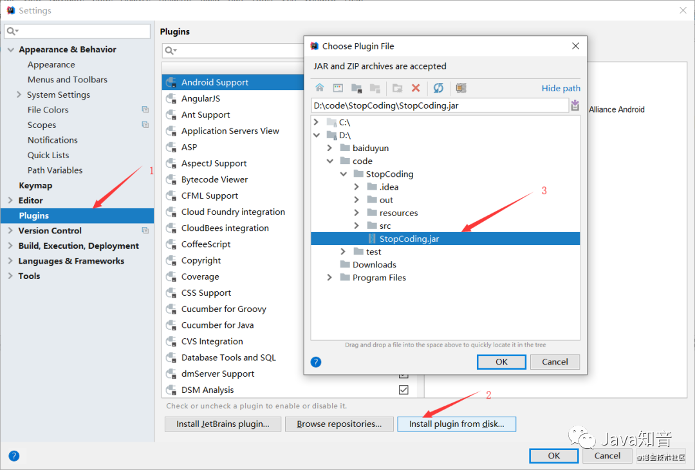Open the Keymap settings page
The width and height of the screenshot is (695, 470).
point(35,185)
